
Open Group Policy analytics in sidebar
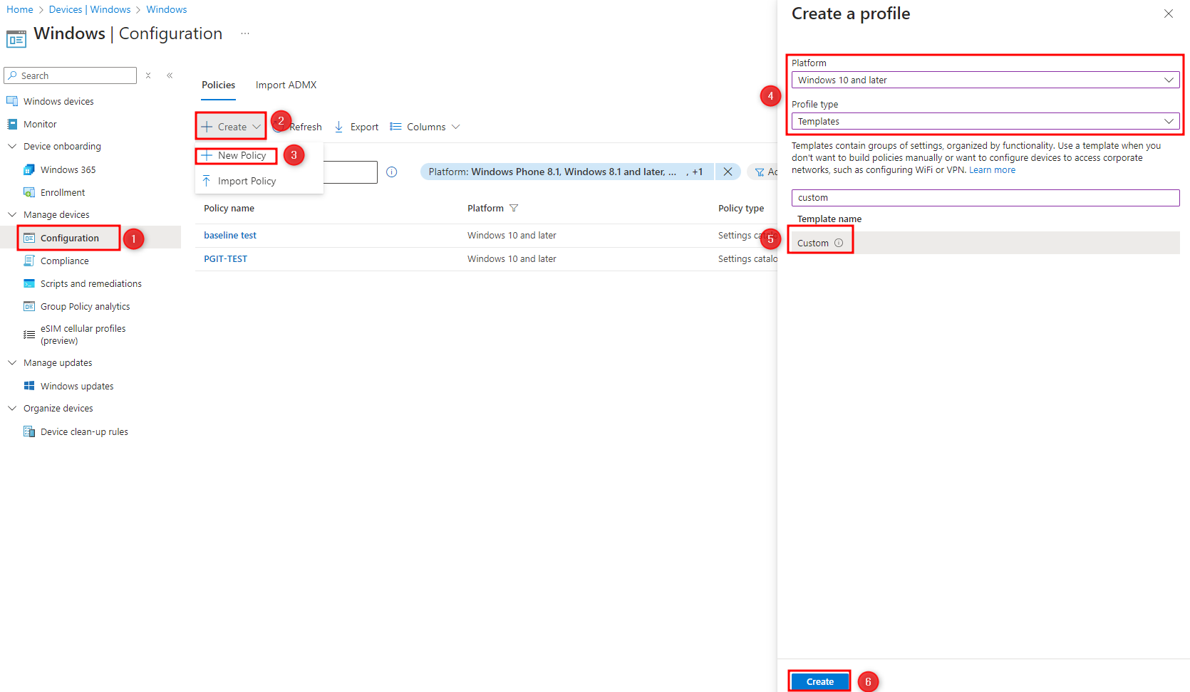pos(85,306)
